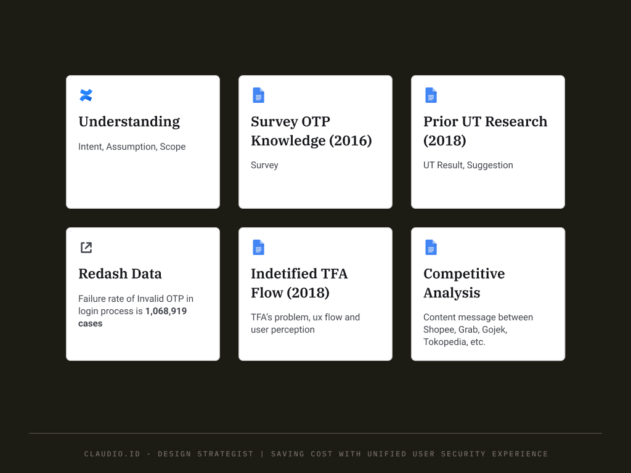Open the Understanding heading
The height and width of the screenshot is (473, 631).
(x=129, y=121)
